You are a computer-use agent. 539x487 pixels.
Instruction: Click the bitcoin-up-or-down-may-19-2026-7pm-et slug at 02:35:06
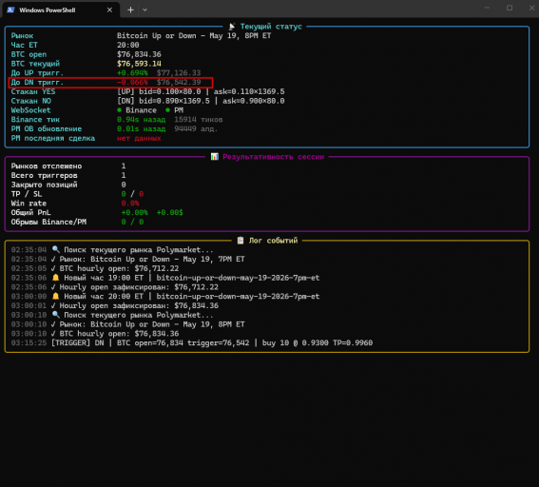coord(238,278)
